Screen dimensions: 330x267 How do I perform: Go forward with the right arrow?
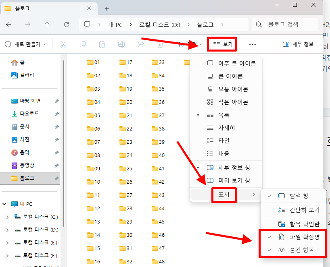click(28, 25)
